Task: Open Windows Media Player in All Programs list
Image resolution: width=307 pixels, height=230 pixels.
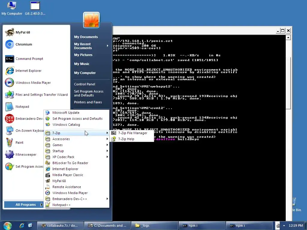Action: click(77, 193)
